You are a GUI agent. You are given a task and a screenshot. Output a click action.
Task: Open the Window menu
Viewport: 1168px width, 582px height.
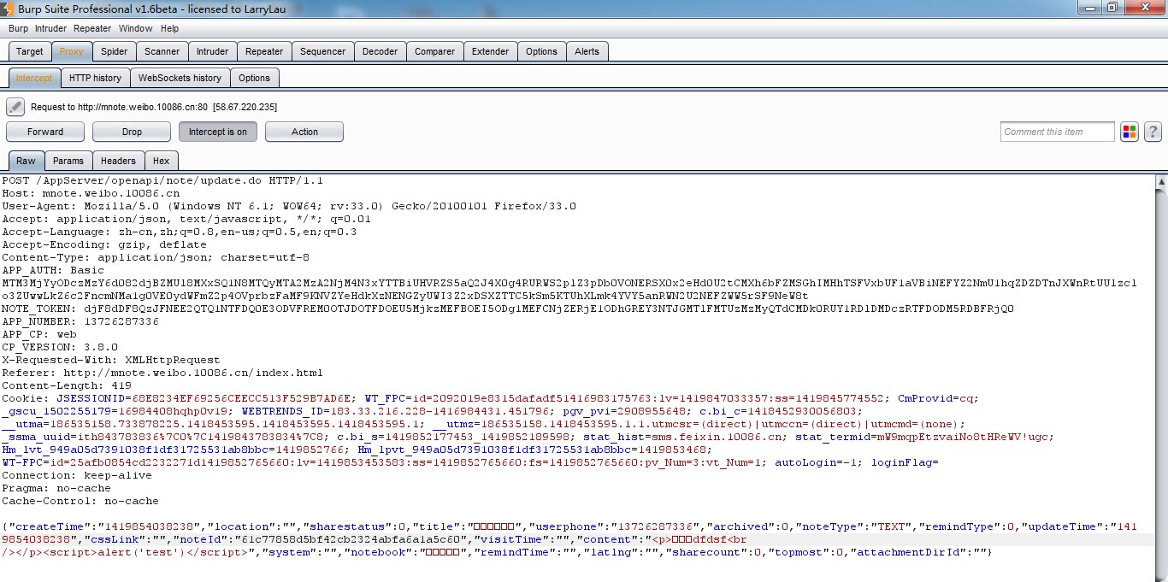click(x=136, y=28)
